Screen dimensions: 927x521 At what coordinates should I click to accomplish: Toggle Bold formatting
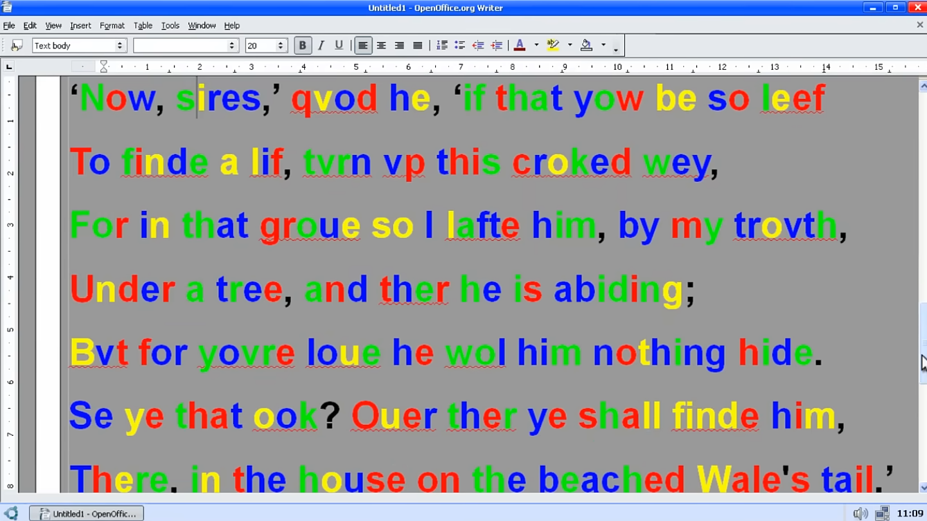pyautogui.click(x=302, y=46)
